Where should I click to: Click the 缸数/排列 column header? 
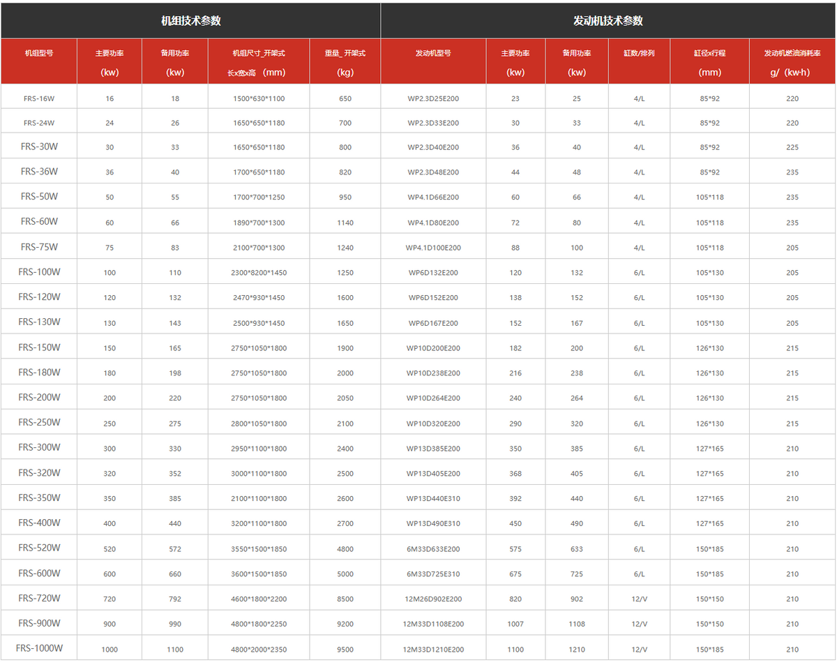(639, 53)
